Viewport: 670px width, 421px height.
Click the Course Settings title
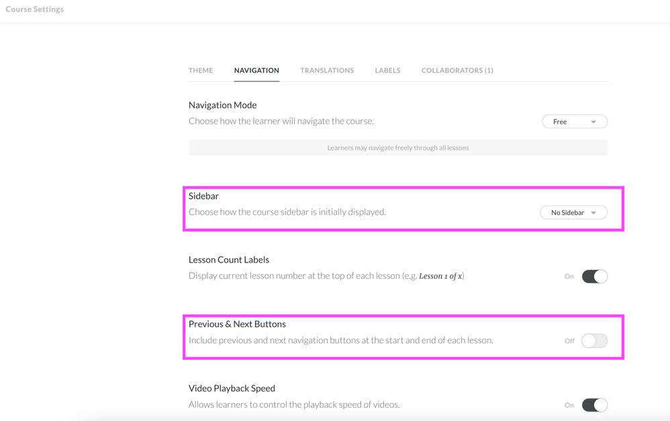pyautogui.click(x=35, y=9)
